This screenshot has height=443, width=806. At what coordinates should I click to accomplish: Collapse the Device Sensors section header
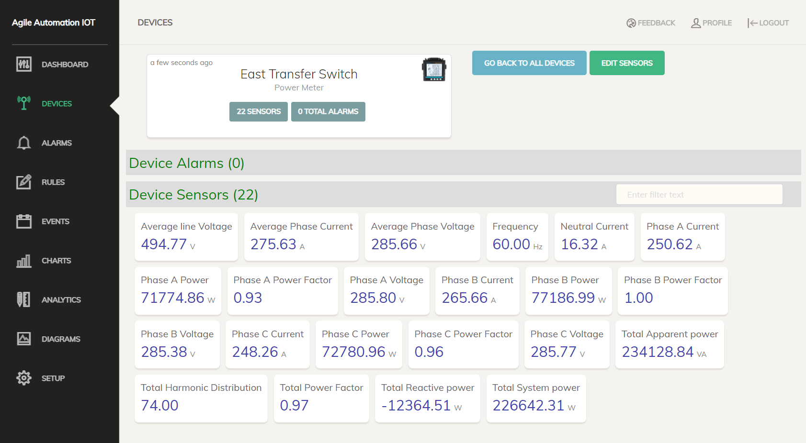coord(193,195)
